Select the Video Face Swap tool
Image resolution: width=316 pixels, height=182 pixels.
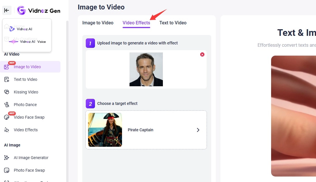29,117
